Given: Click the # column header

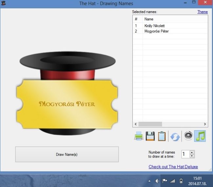Looking at the screenshot, I should click(138, 19).
